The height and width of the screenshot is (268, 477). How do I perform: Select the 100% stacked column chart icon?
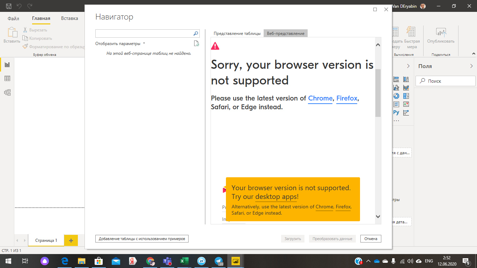406,79
